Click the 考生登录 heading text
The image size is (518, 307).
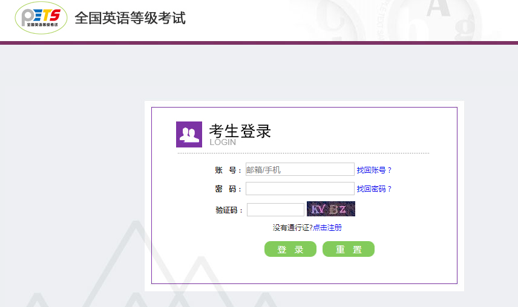coord(240,131)
